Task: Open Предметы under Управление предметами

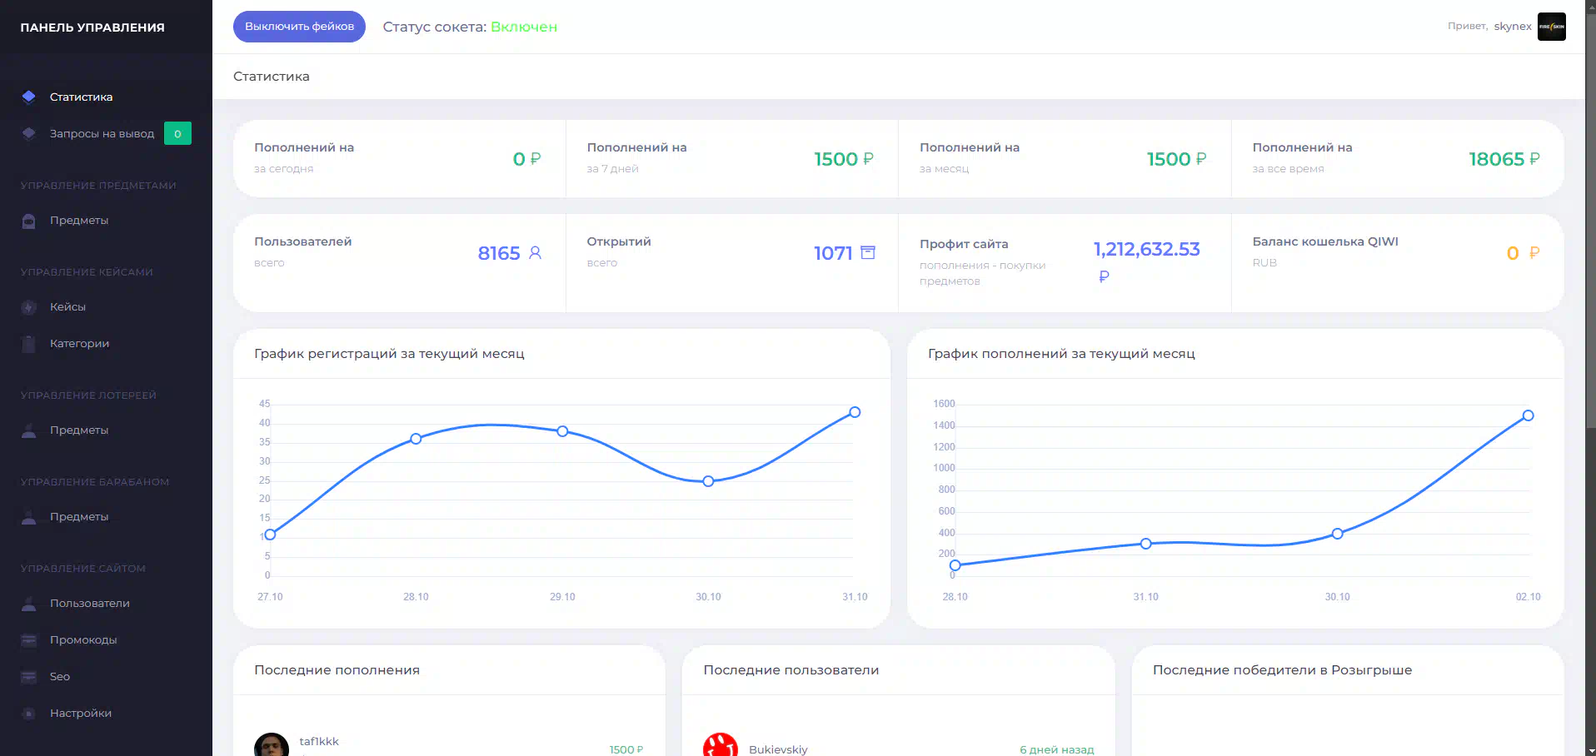Action: click(x=79, y=221)
